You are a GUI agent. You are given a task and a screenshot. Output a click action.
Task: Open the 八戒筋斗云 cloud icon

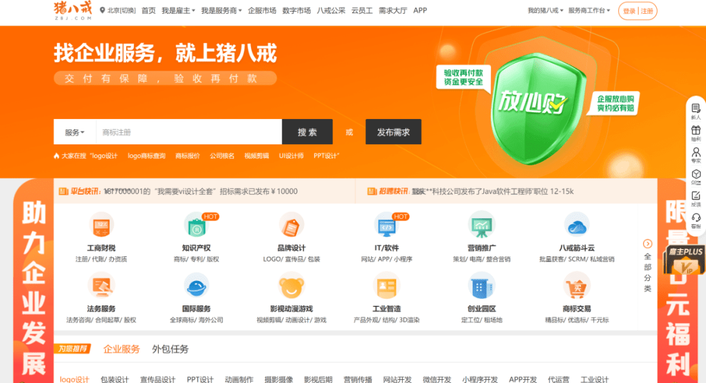577,225
